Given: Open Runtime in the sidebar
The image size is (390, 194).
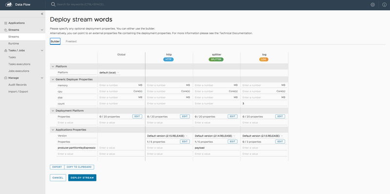Looking at the screenshot, I should click(14, 43).
